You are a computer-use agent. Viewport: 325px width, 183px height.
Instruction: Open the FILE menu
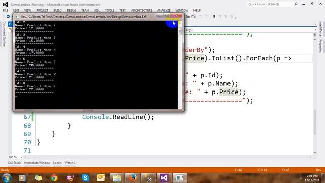[6, 10]
